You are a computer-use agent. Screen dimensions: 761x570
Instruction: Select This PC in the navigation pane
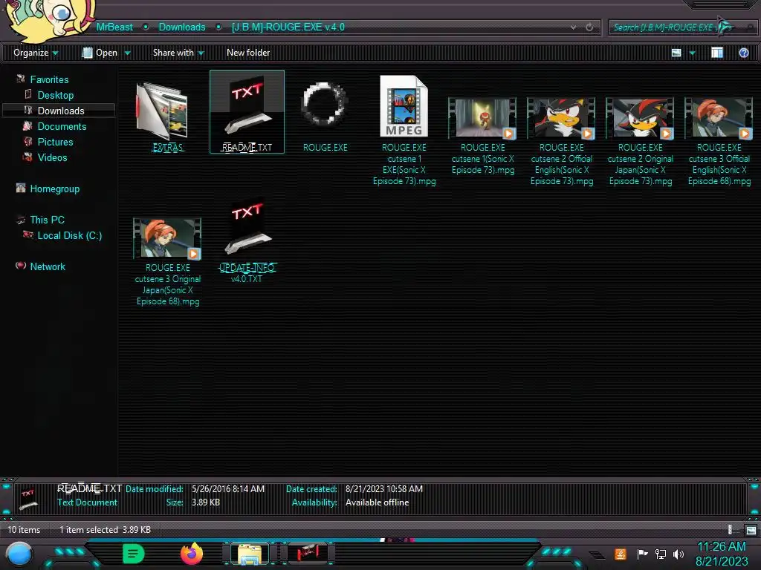tap(47, 220)
